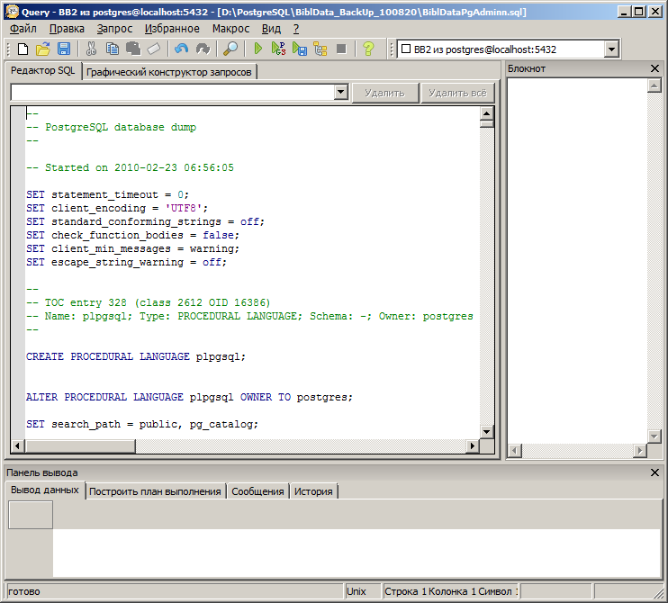Execute query with the green play icon

257,49
